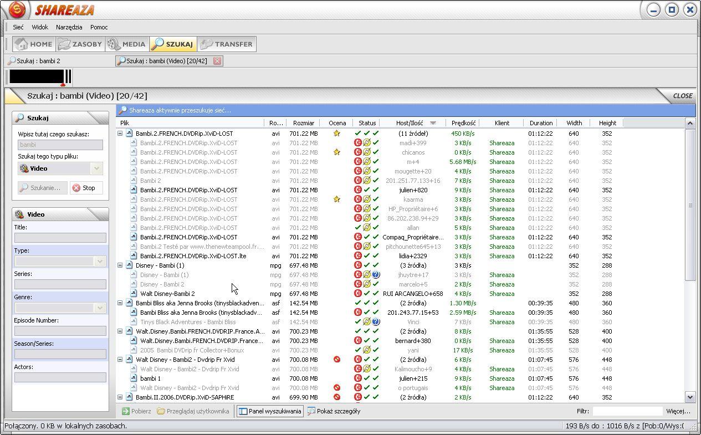Open the Pomoc menu
The height and width of the screenshot is (435, 701).
99,27
